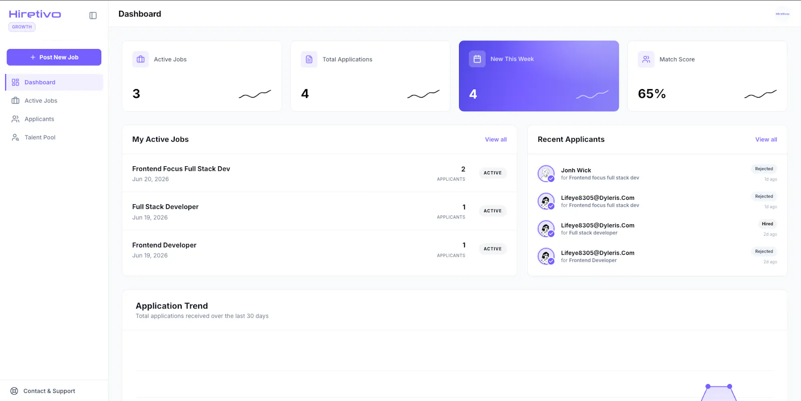The width and height of the screenshot is (801, 401).
Task: Click View all in Recent Applicants
Action: point(766,140)
